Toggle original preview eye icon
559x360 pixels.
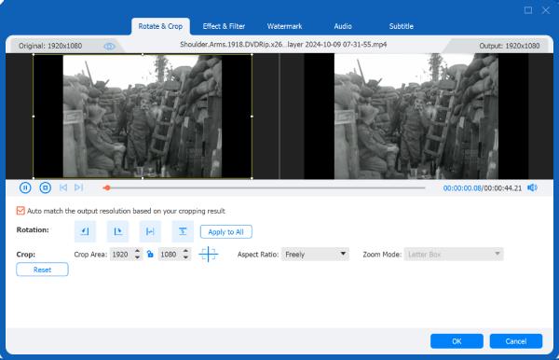109,47
